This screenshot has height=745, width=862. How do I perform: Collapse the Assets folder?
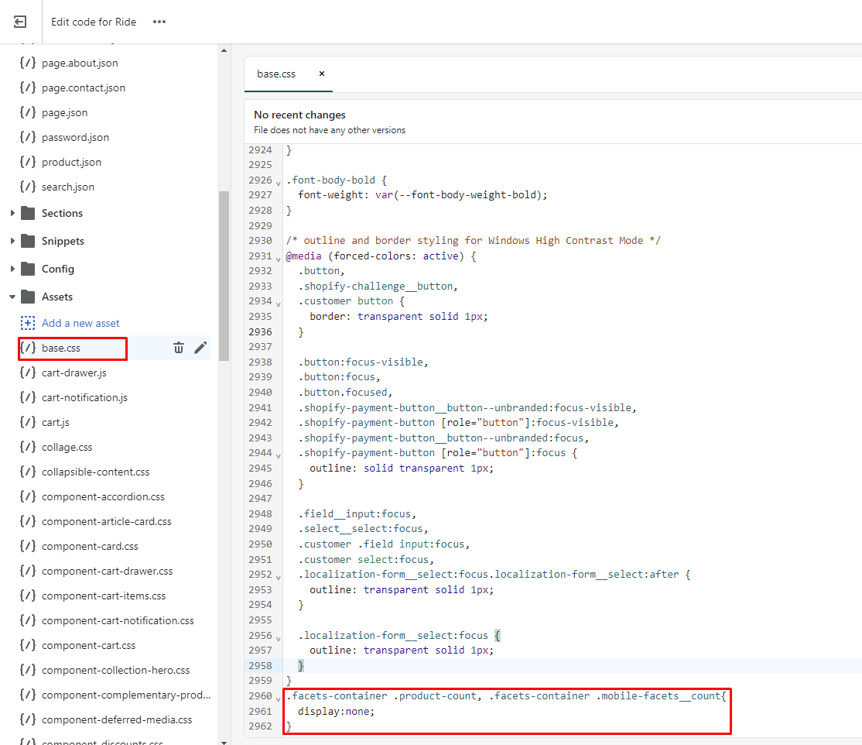click(12, 297)
